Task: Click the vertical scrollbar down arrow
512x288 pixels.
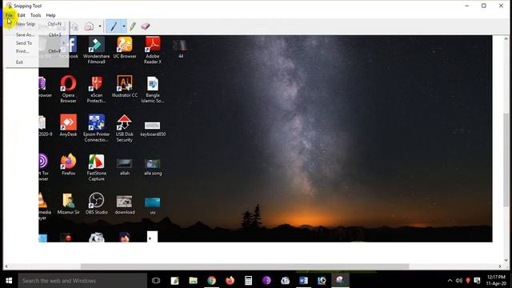Action: pyautogui.click(x=506, y=260)
